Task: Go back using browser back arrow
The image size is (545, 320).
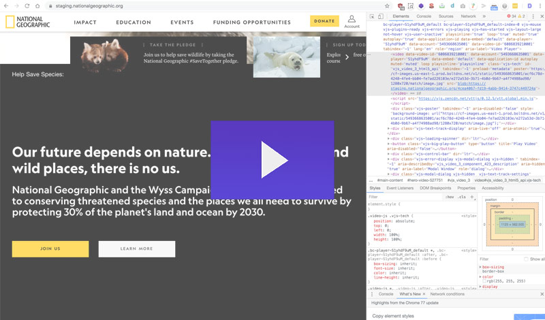Action: point(6,6)
